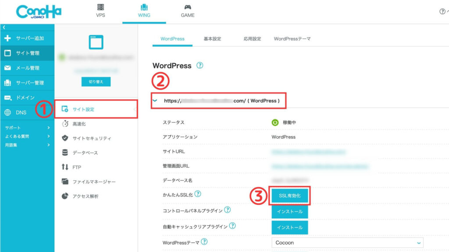Select the DNS sidebar label

pyautogui.click(x=21, y=112)
